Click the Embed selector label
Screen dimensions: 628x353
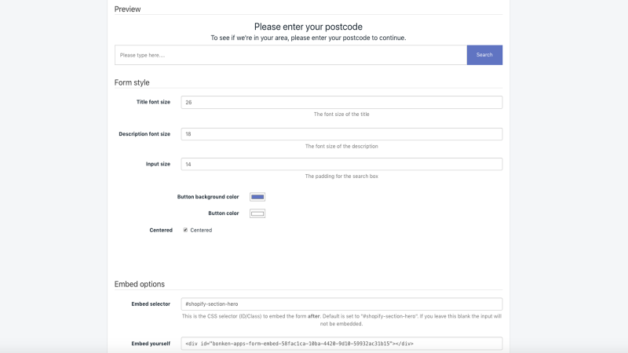(x=151, y=304)
